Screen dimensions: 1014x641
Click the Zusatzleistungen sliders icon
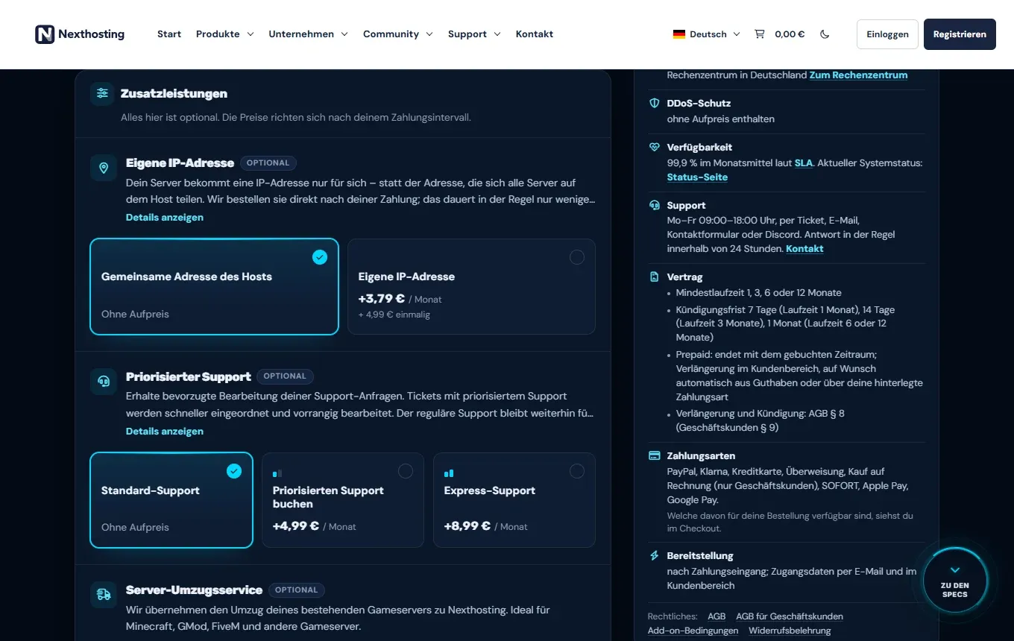(103, 93)
